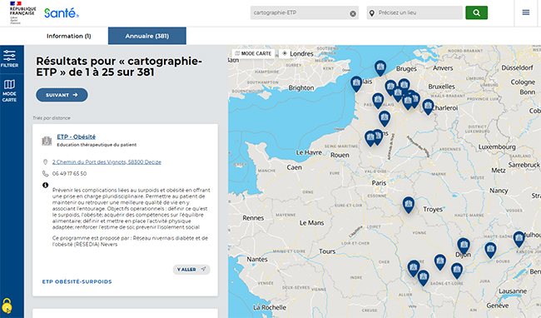Viewport: 541px width, 318px height.
Task: Switch to the Information (1) tab
Action: click(x=68, y=36)
